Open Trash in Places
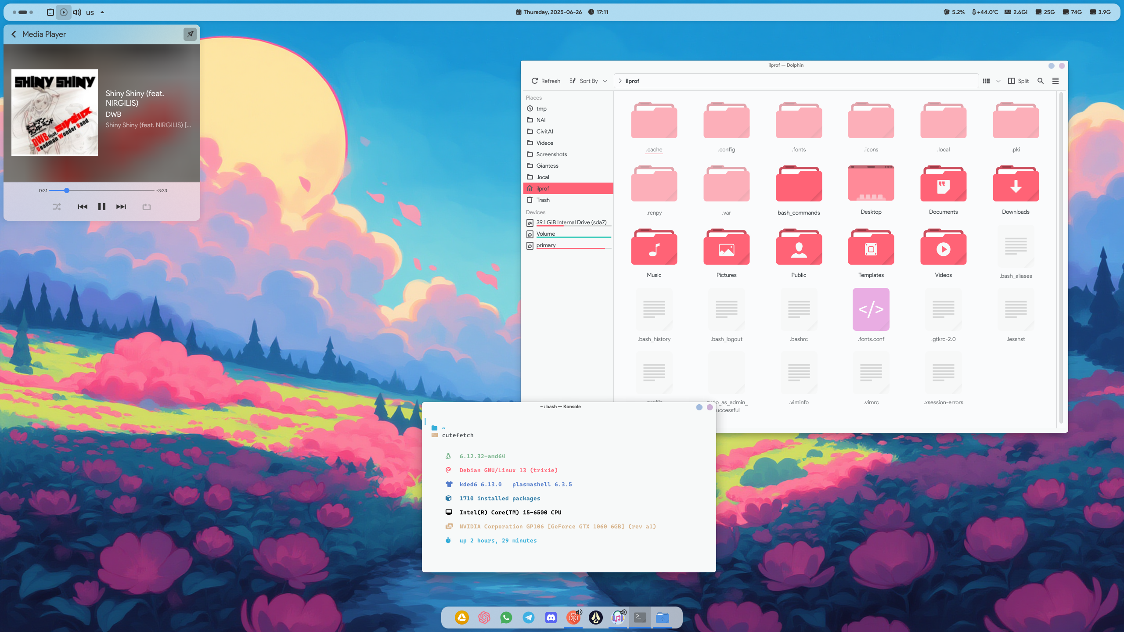1124x632 pixels. [x=568, y=200]
